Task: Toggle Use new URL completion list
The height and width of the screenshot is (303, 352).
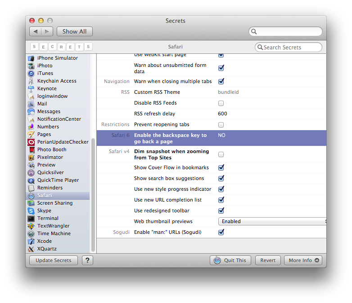Action: (221, 200)
